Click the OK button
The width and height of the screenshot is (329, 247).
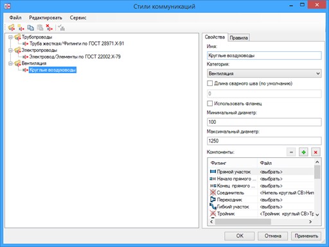click(x=240, y=236)
